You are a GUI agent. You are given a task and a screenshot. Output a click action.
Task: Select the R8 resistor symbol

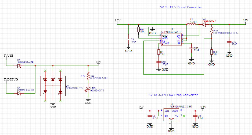coord(159,52)
